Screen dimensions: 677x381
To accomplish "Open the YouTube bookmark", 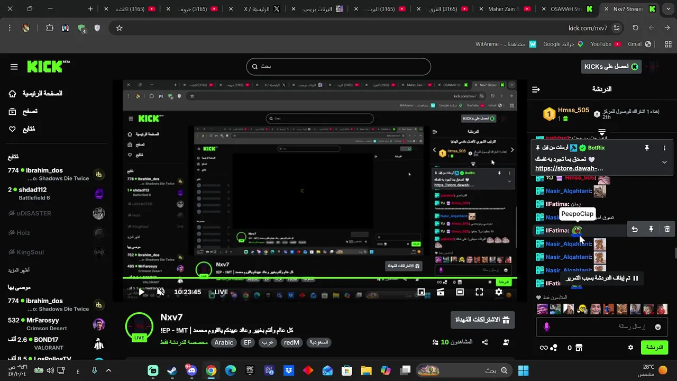I will pos(605,44).
